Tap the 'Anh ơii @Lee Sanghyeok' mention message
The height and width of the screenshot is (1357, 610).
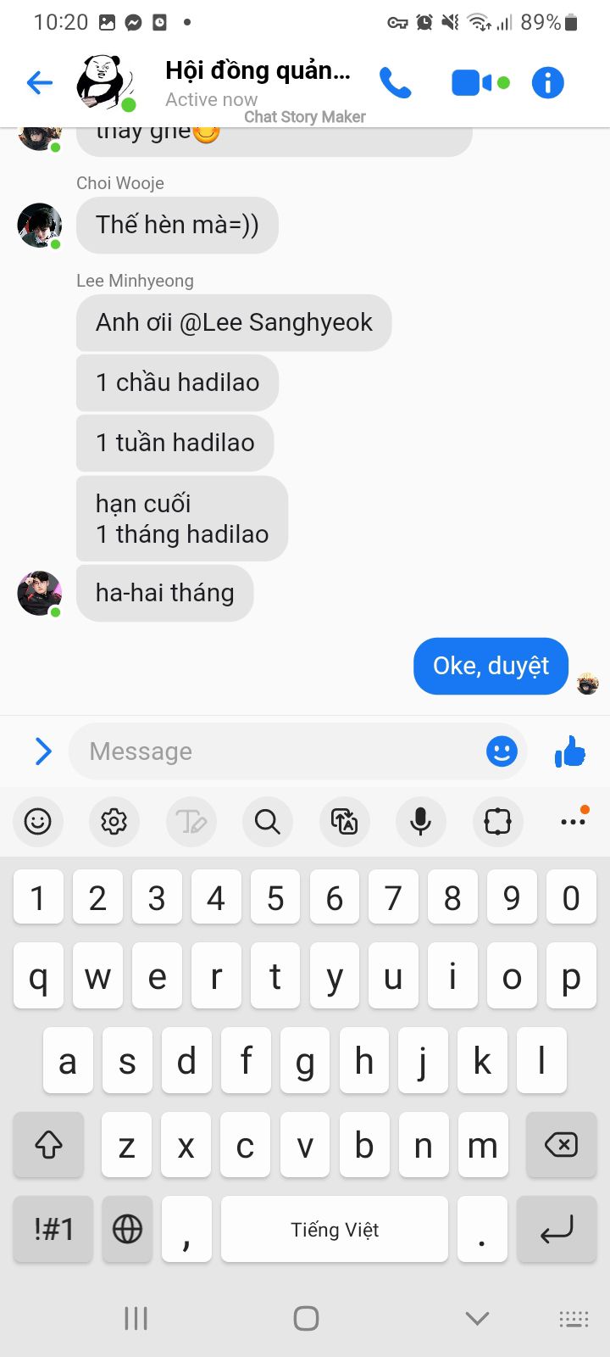point(234,322)
